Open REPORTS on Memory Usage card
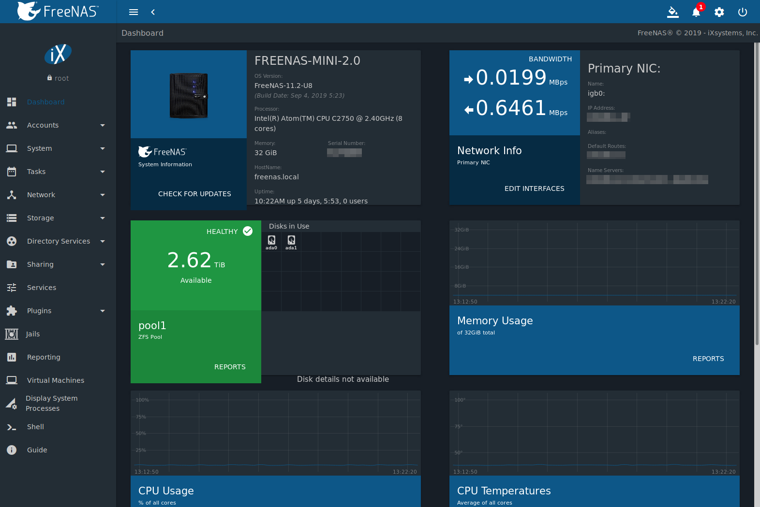The image size is (760, 507). click(708, 359)
